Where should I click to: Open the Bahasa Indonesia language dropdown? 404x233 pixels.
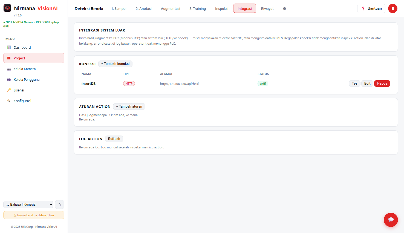pos(28,205)
